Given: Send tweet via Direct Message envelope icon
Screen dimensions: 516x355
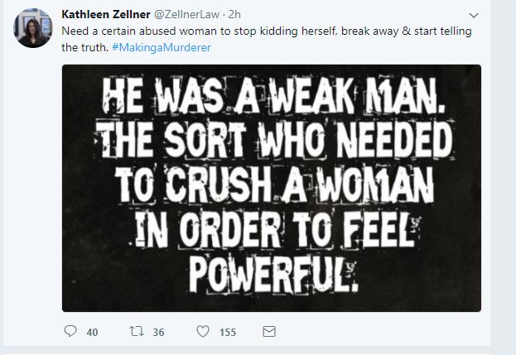Looking at the screenshot, I should pyautogui.click(x=268, y=332).
